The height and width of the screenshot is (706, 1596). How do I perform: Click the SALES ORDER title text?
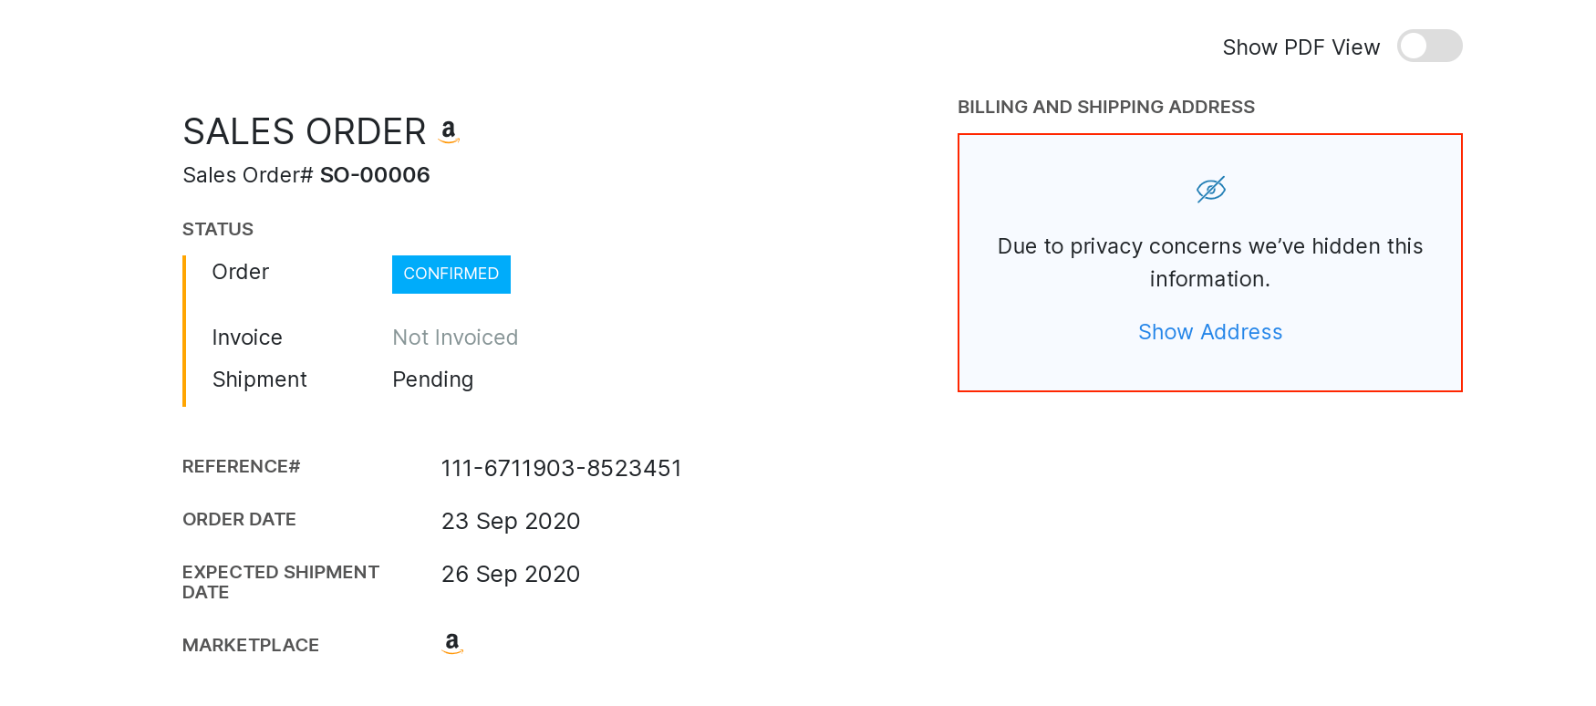(305, 132)
